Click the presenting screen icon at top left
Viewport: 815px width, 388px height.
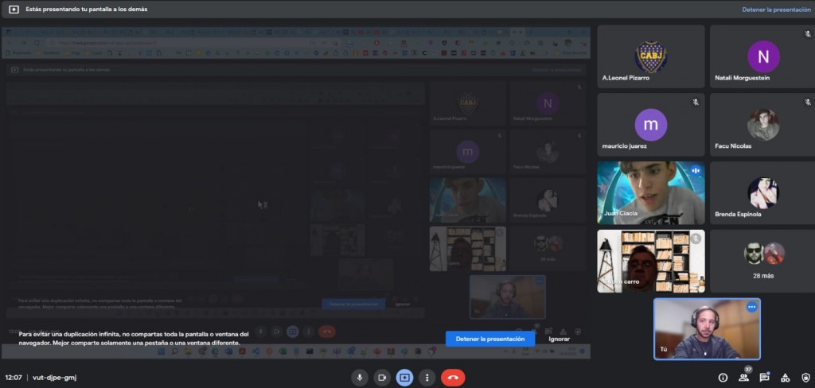14,10
